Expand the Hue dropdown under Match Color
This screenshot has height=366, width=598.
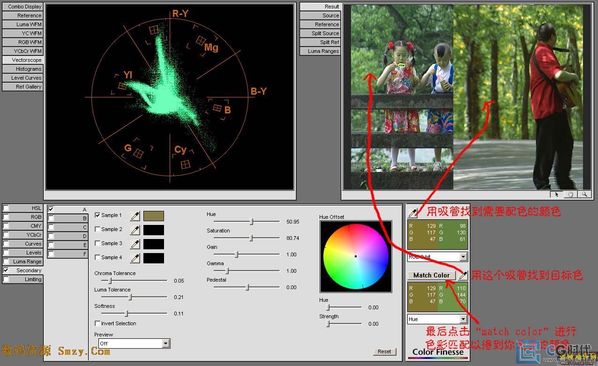pos(437,319)
